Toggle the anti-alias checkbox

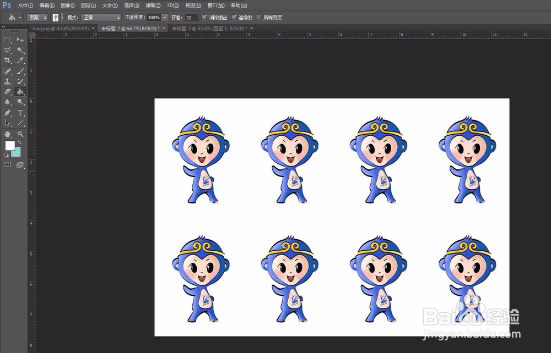click(204, 17)
